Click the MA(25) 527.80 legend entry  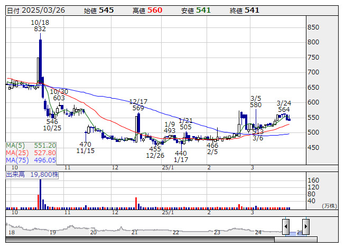(31, 152)
